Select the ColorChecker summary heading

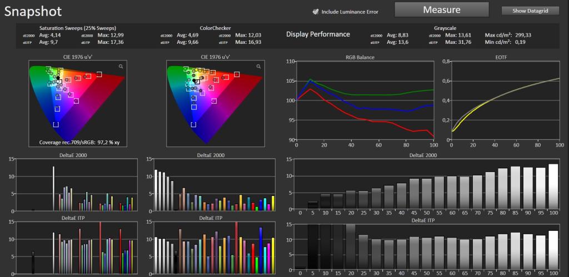click(215, 28)
